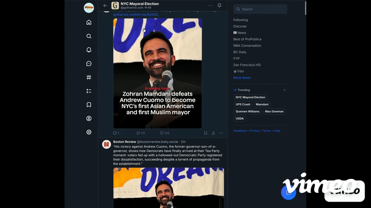Click the More feeds link
The image size is (371, 208).
(x=242, y=78)
